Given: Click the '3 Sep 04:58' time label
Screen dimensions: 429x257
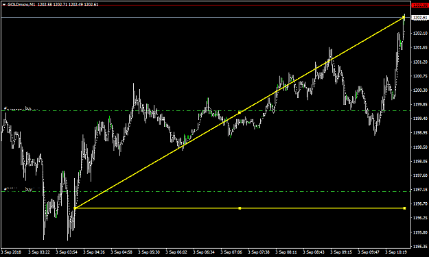Looking at the screenshot, I should tap(121, 252).
